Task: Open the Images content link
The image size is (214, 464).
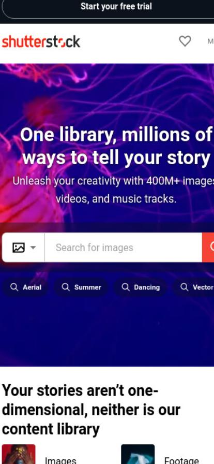Action: pos(60,460)
